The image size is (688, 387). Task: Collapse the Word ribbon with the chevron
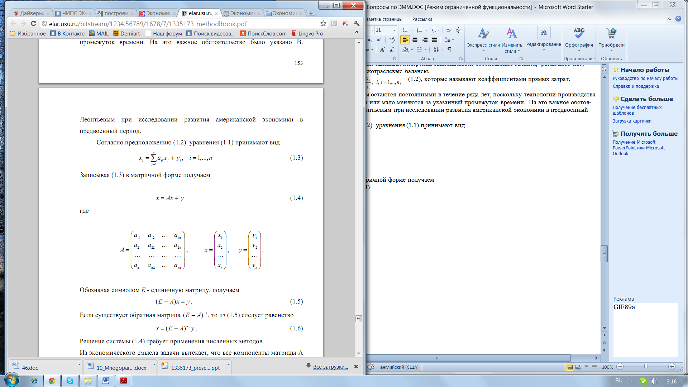tap(669, 19)
